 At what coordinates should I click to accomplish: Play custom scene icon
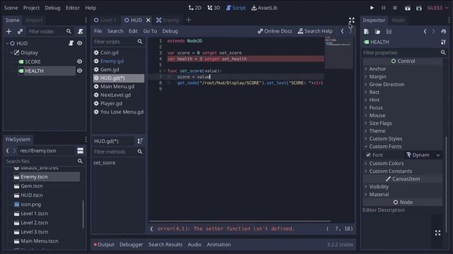419,8
